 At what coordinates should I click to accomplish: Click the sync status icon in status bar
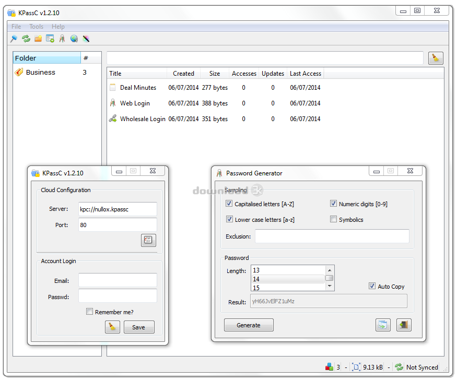pos(399,367)
